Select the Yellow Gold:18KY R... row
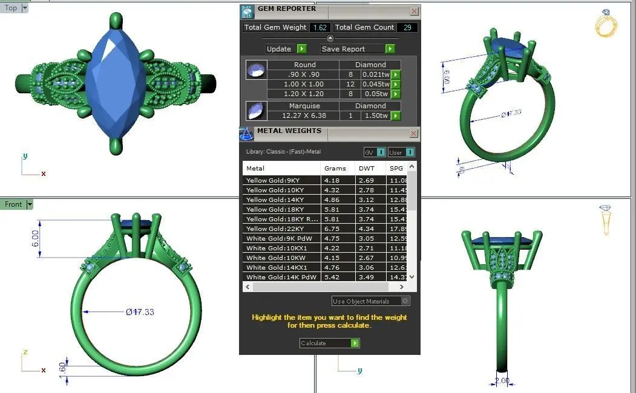The height and width of the screenshot is (393, 636). click(x=325, y=219)
